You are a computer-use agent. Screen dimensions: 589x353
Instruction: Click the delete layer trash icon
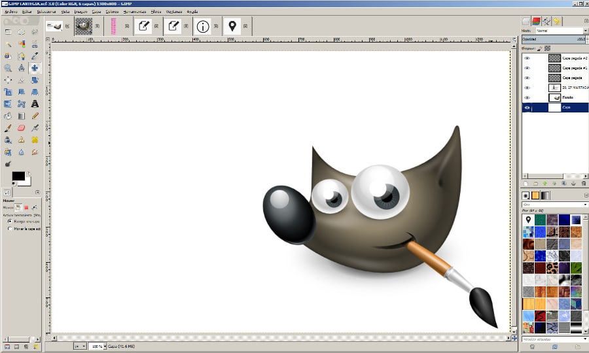click(x=582, y=184)
